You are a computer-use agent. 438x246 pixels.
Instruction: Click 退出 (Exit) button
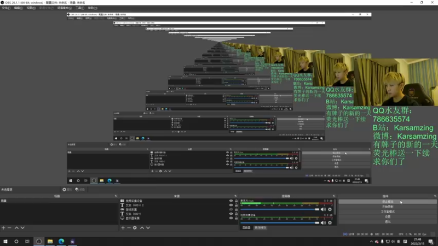[388, 222]
